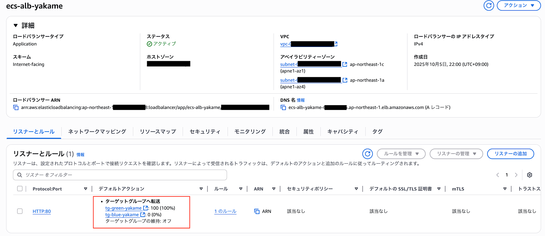Open the 1 のルール link
545x236 pixels.
click(225, 211)
